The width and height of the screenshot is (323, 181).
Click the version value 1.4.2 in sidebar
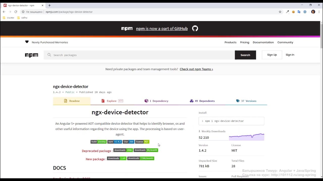point(202,151)
